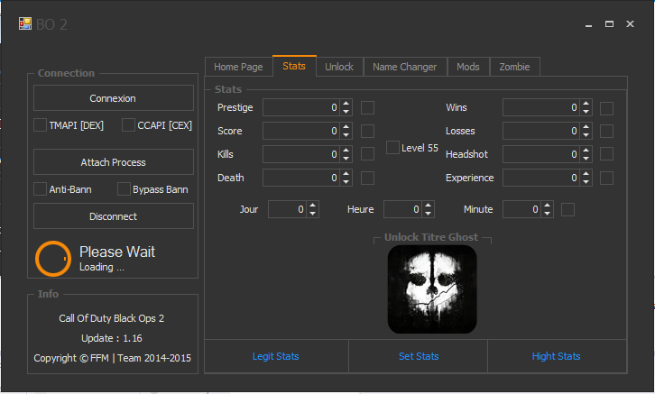Screen dimensions: 655x394
Task: Increase Death value with up arrow
Action: [346, 174]
